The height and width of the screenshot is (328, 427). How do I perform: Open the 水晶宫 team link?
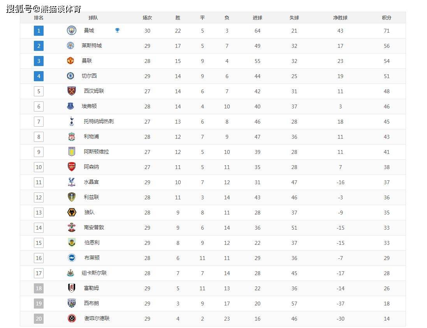[x=91, y=182]
